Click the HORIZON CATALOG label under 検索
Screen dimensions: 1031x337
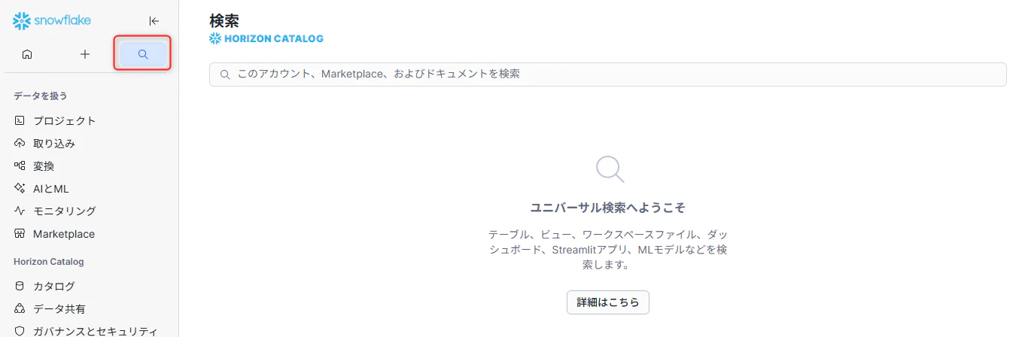(x=266, y=38)
